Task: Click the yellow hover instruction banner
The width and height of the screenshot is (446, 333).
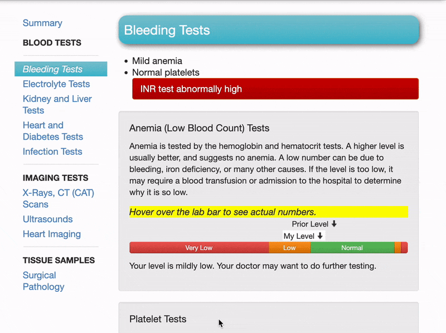Action: pos(268,212)
